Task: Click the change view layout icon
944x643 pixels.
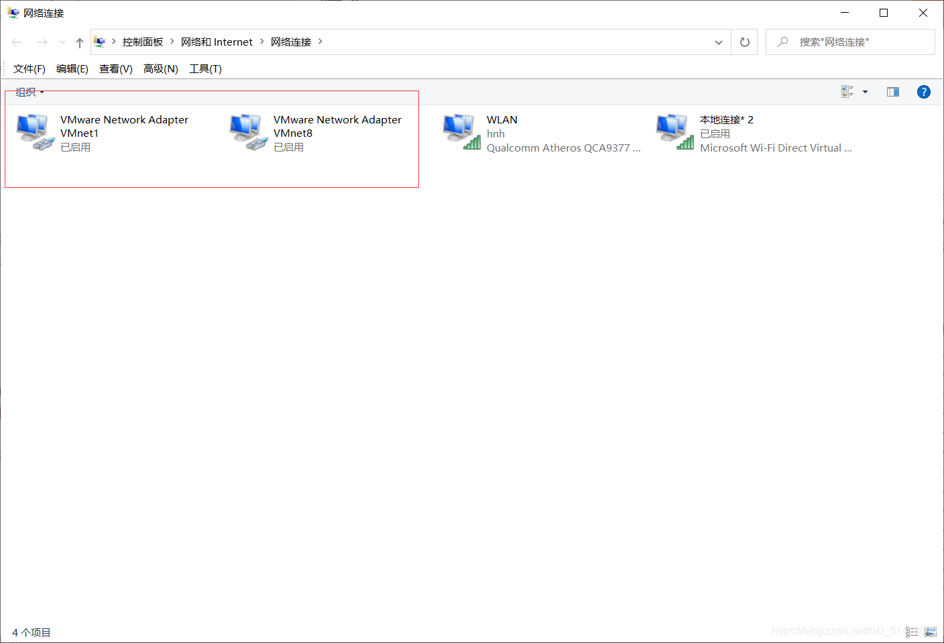Action: (x=847, y=92)
